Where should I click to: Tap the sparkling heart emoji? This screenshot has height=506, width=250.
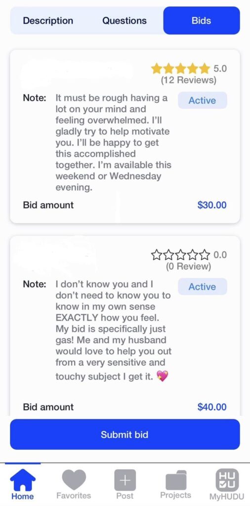pos(162,376)
